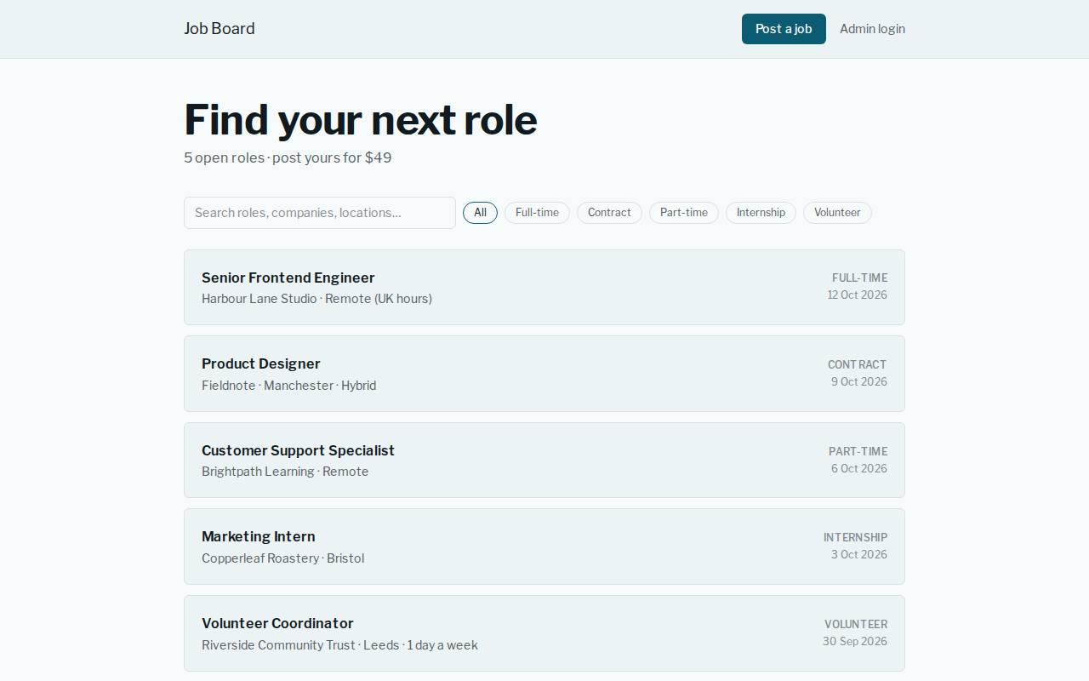The width and height of the screenshot is (1089, 681).
Task: Filter jobs by Part-time
Action: click(x=684, y=213)
